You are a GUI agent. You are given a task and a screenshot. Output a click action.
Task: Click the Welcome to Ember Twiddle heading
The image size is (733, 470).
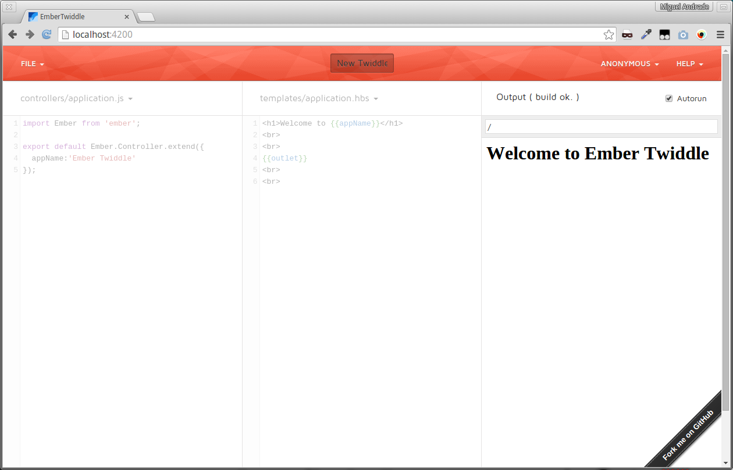click(597, 153)
